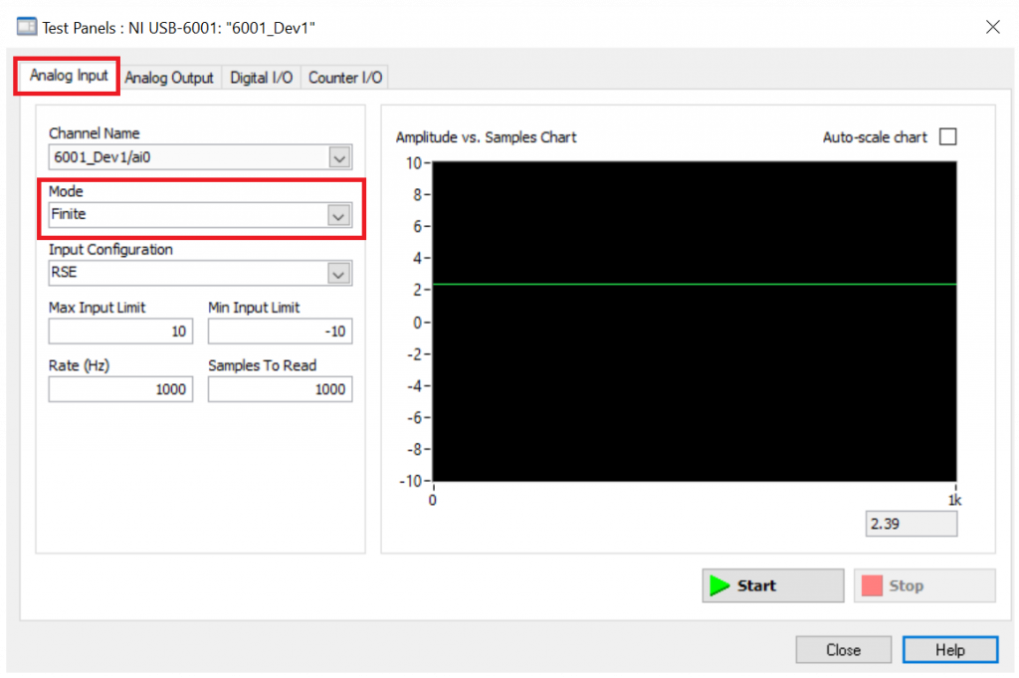1019x678 pixels.
Task: Close the window with the X button
Action: (x=992, y=27)
